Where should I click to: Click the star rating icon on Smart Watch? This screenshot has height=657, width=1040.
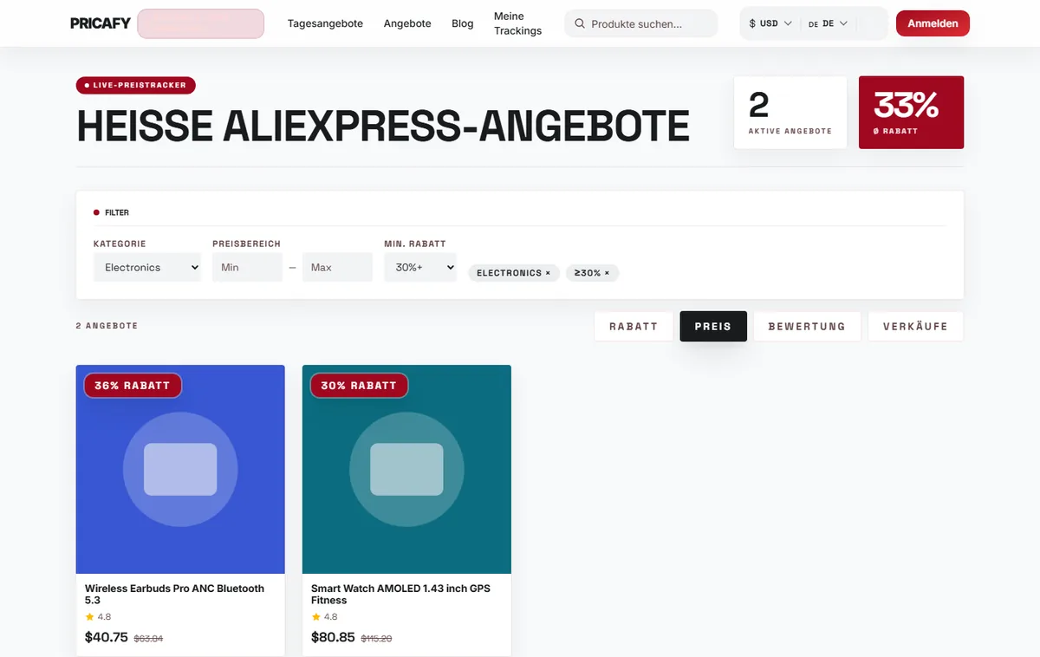point(315,617)
